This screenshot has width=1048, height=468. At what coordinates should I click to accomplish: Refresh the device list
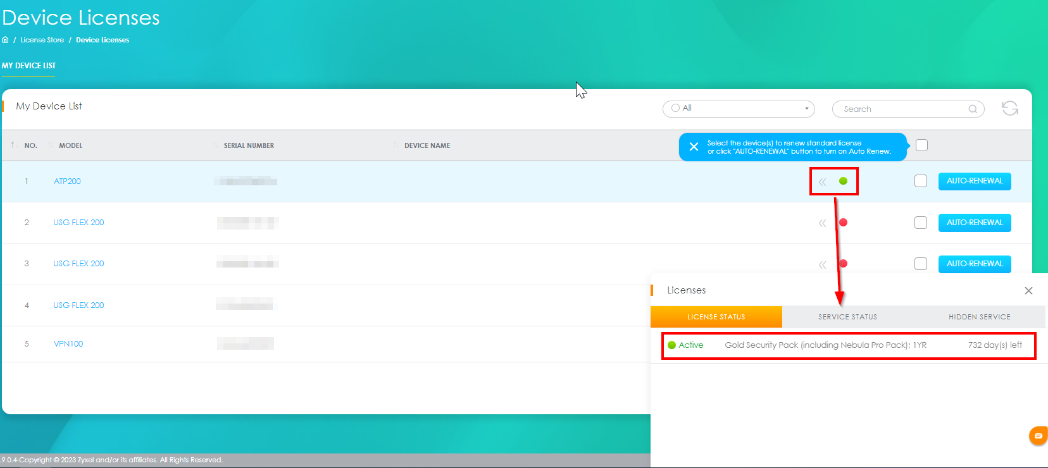pyautogui.click(x=1010, y=108)
